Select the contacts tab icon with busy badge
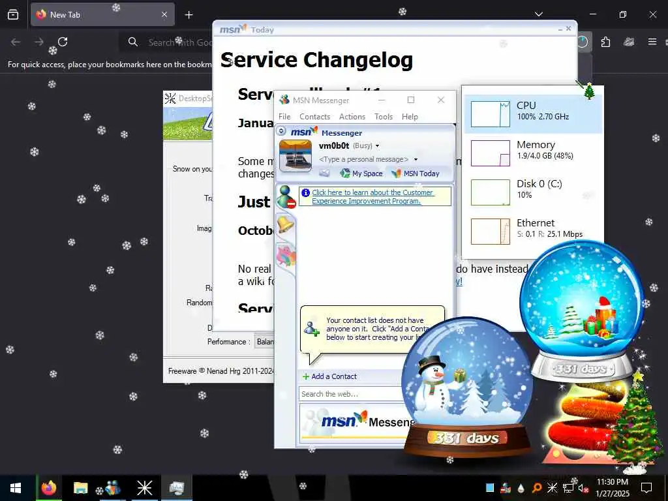 (x=286, y=197)
